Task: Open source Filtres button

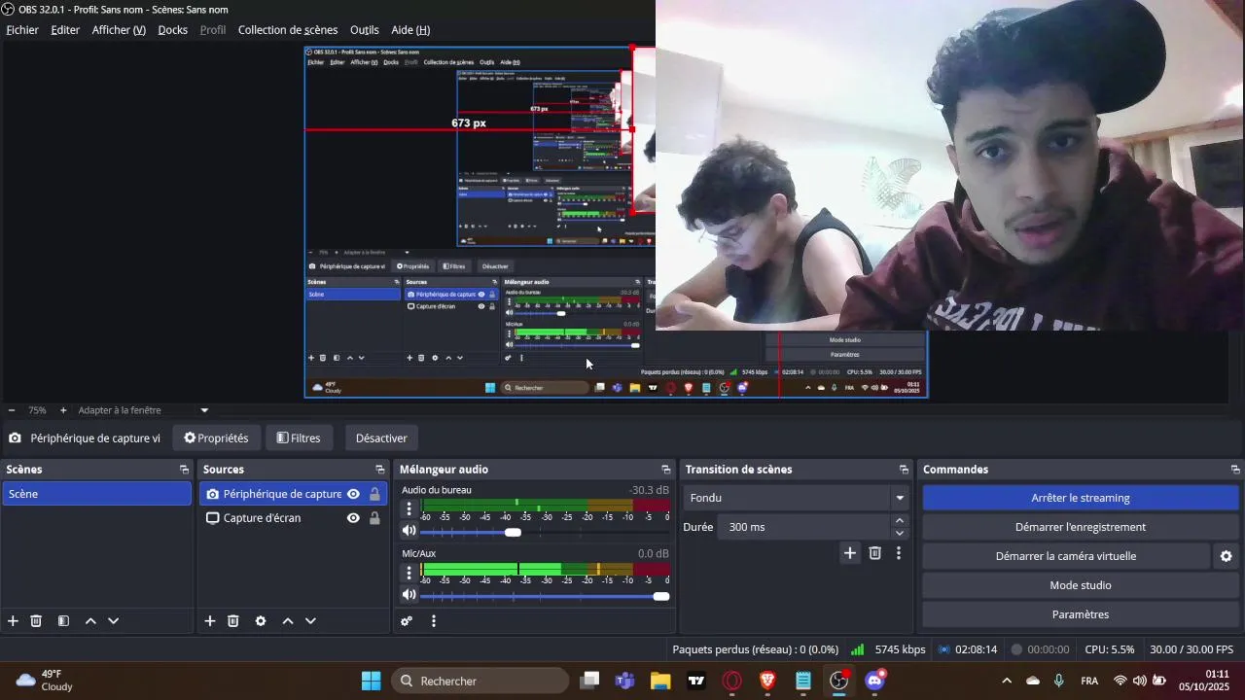Action: pos(299,438)
